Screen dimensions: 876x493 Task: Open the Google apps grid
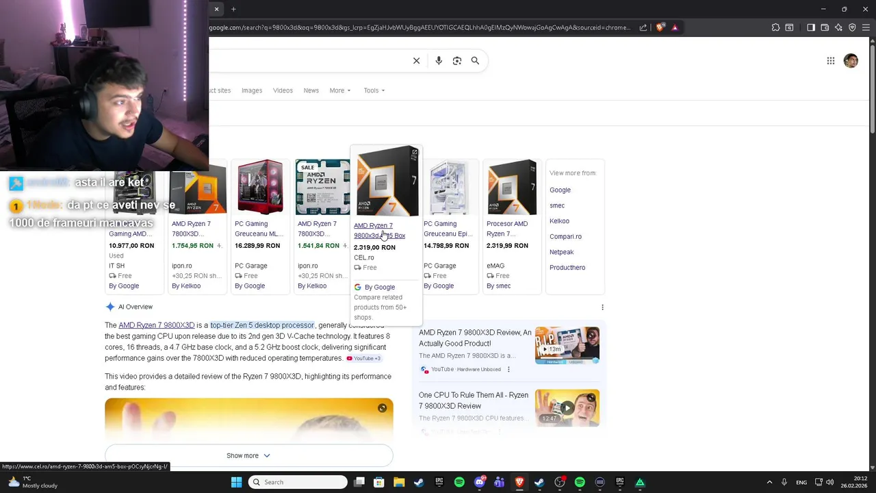[x=830, y=61]
